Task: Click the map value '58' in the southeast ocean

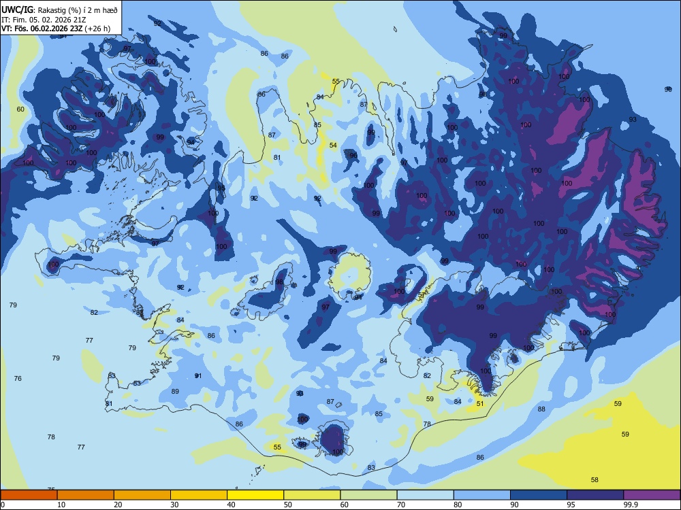Action: tap(595, 479)
